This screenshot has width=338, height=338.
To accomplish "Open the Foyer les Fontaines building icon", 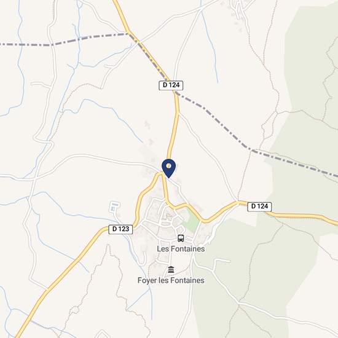I will tap(171, 269).
